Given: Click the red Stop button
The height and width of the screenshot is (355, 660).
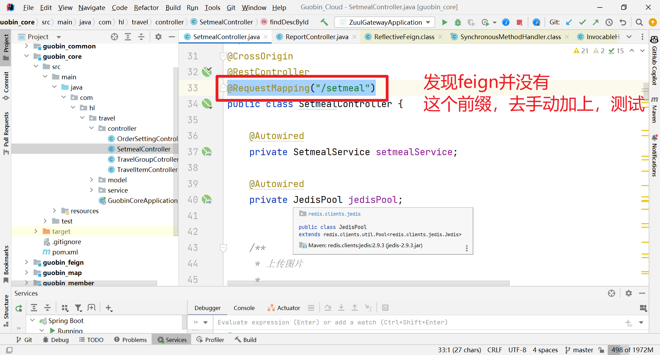Looking at the screenshot, I should point(519,22).
